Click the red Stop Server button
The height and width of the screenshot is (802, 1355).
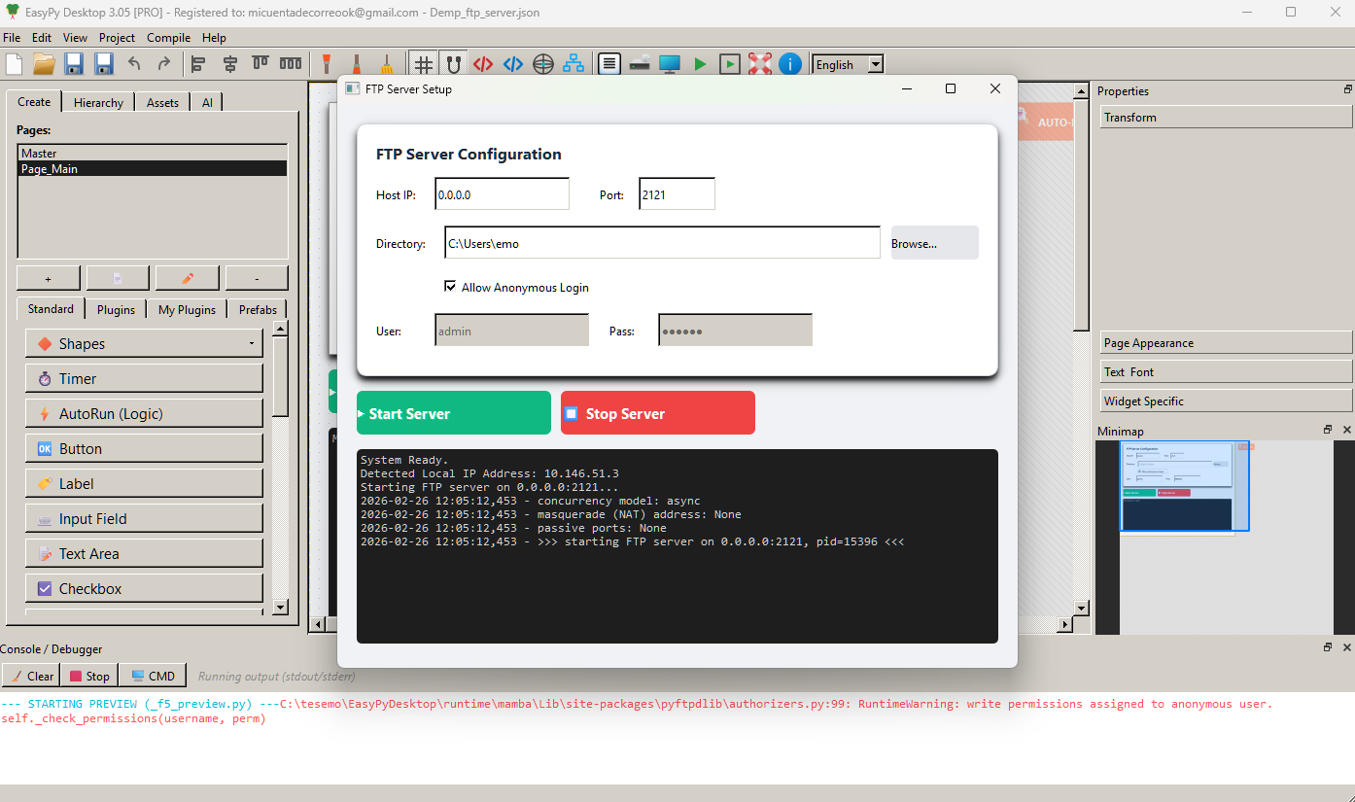658,413
